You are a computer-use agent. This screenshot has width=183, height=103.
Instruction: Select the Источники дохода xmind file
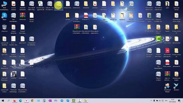coord(167,53)
